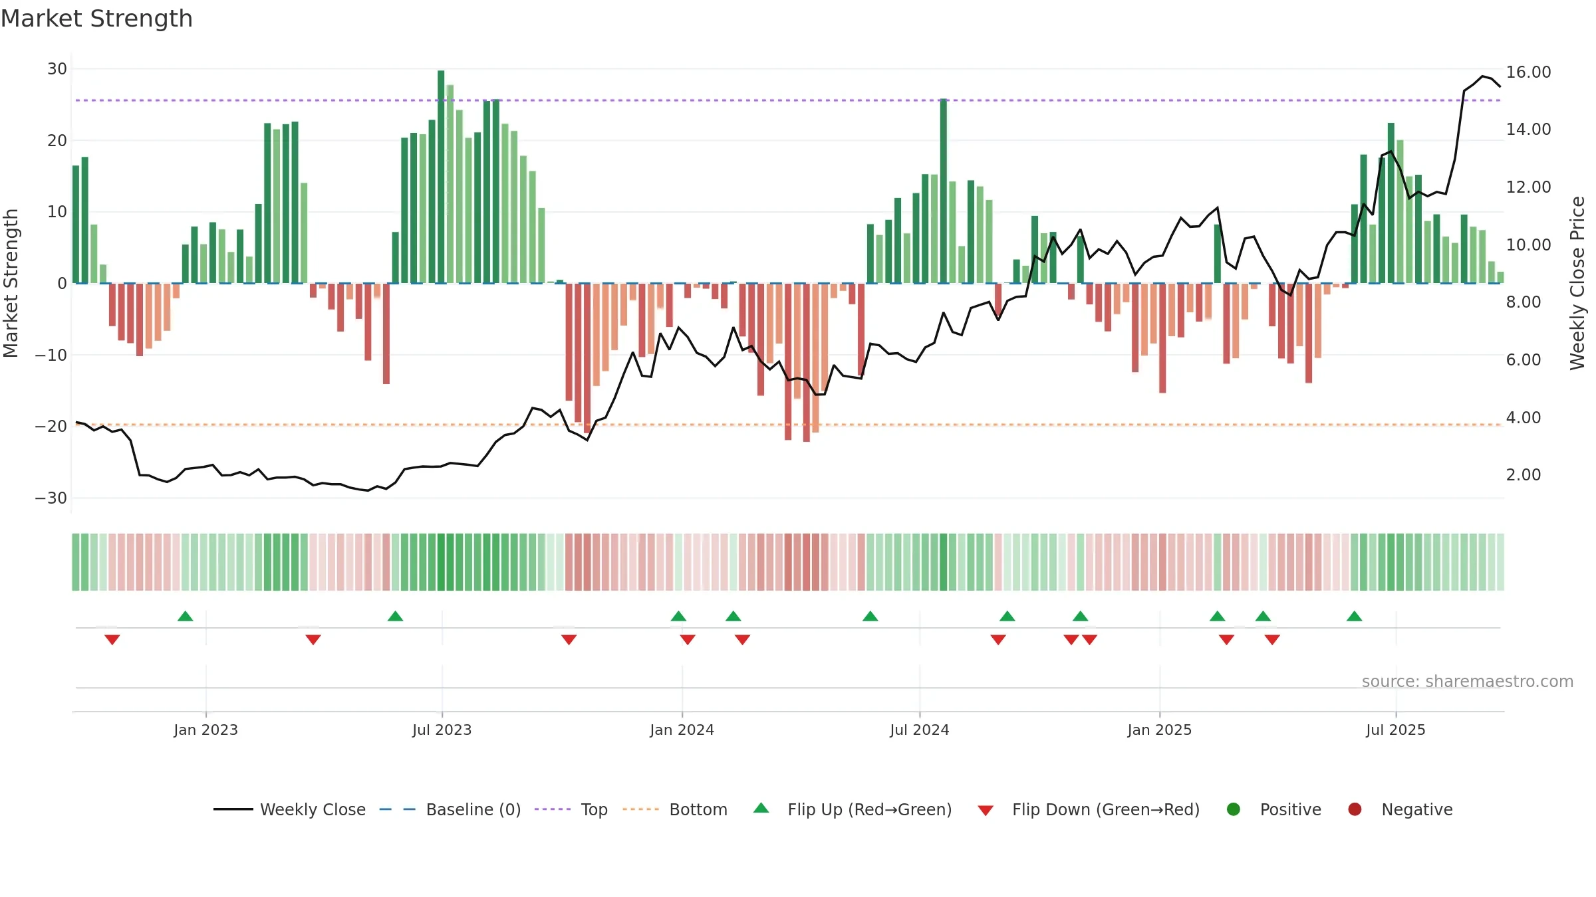Click the tallest green bar reaching 30 near Jul 2023
The height and width of the screenshot is (897, 1596).
pos(441,177)
